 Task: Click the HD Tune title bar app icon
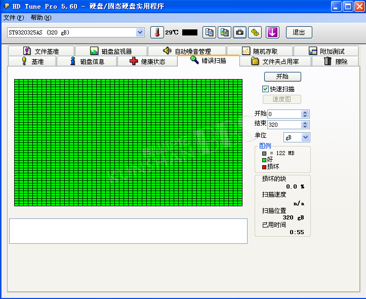pos(6,6)
